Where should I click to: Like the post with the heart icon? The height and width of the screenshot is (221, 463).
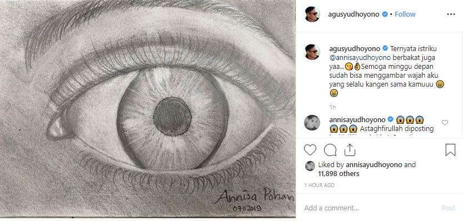[310, 150]
